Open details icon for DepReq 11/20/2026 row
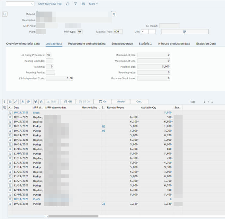The width and height of the screenshot is (225, 219). coord(10,172)
